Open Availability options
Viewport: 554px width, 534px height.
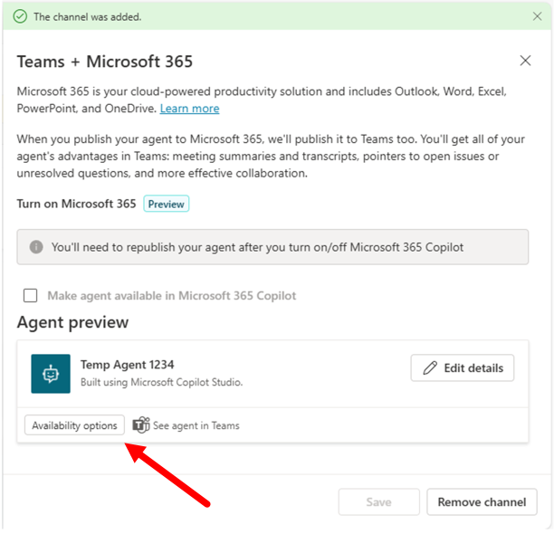(74, 425)
